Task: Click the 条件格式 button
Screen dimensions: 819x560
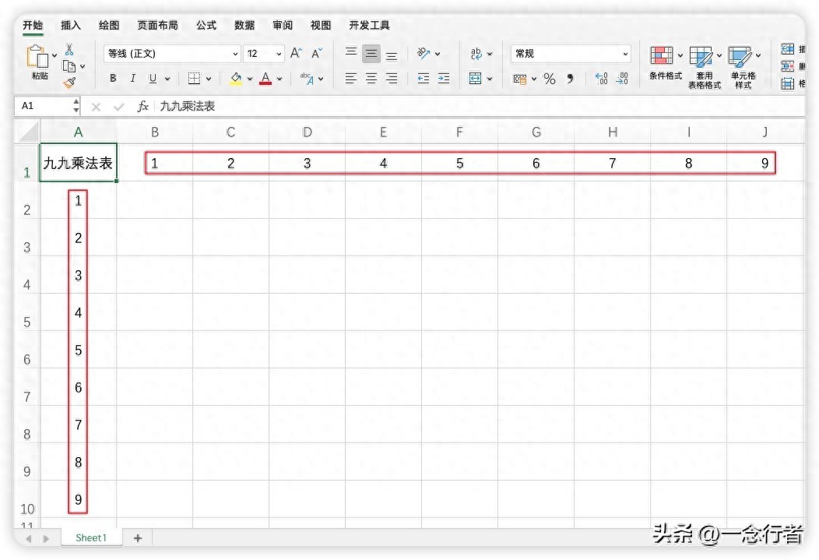Action: pyautogui.click(x=665, y=62)
